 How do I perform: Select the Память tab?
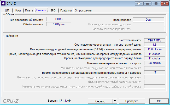[x=41, y=10]
